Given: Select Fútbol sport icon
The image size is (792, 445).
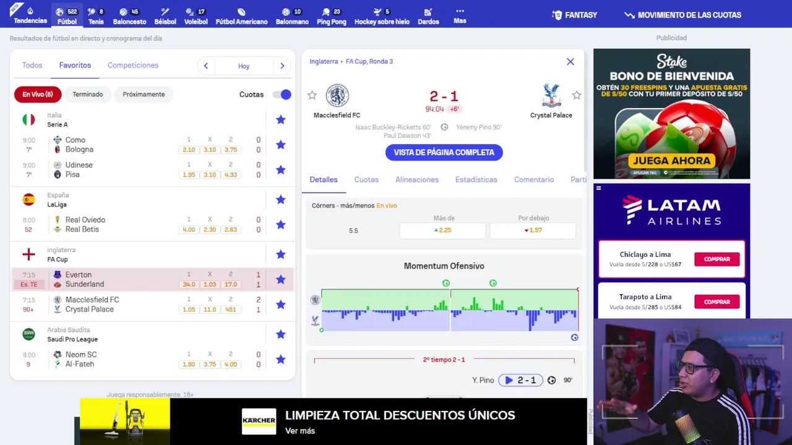Looking at the screenshot, I should point(67,16).
